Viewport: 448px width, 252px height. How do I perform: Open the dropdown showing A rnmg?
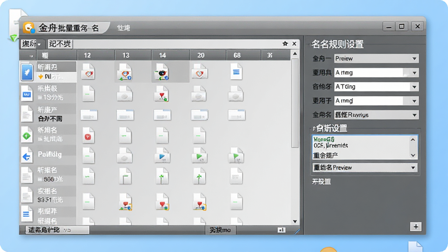click(376, 101)
